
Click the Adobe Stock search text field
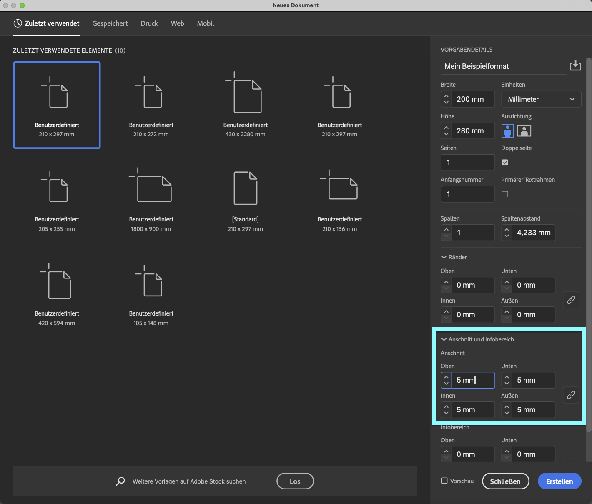click(200, 481)
